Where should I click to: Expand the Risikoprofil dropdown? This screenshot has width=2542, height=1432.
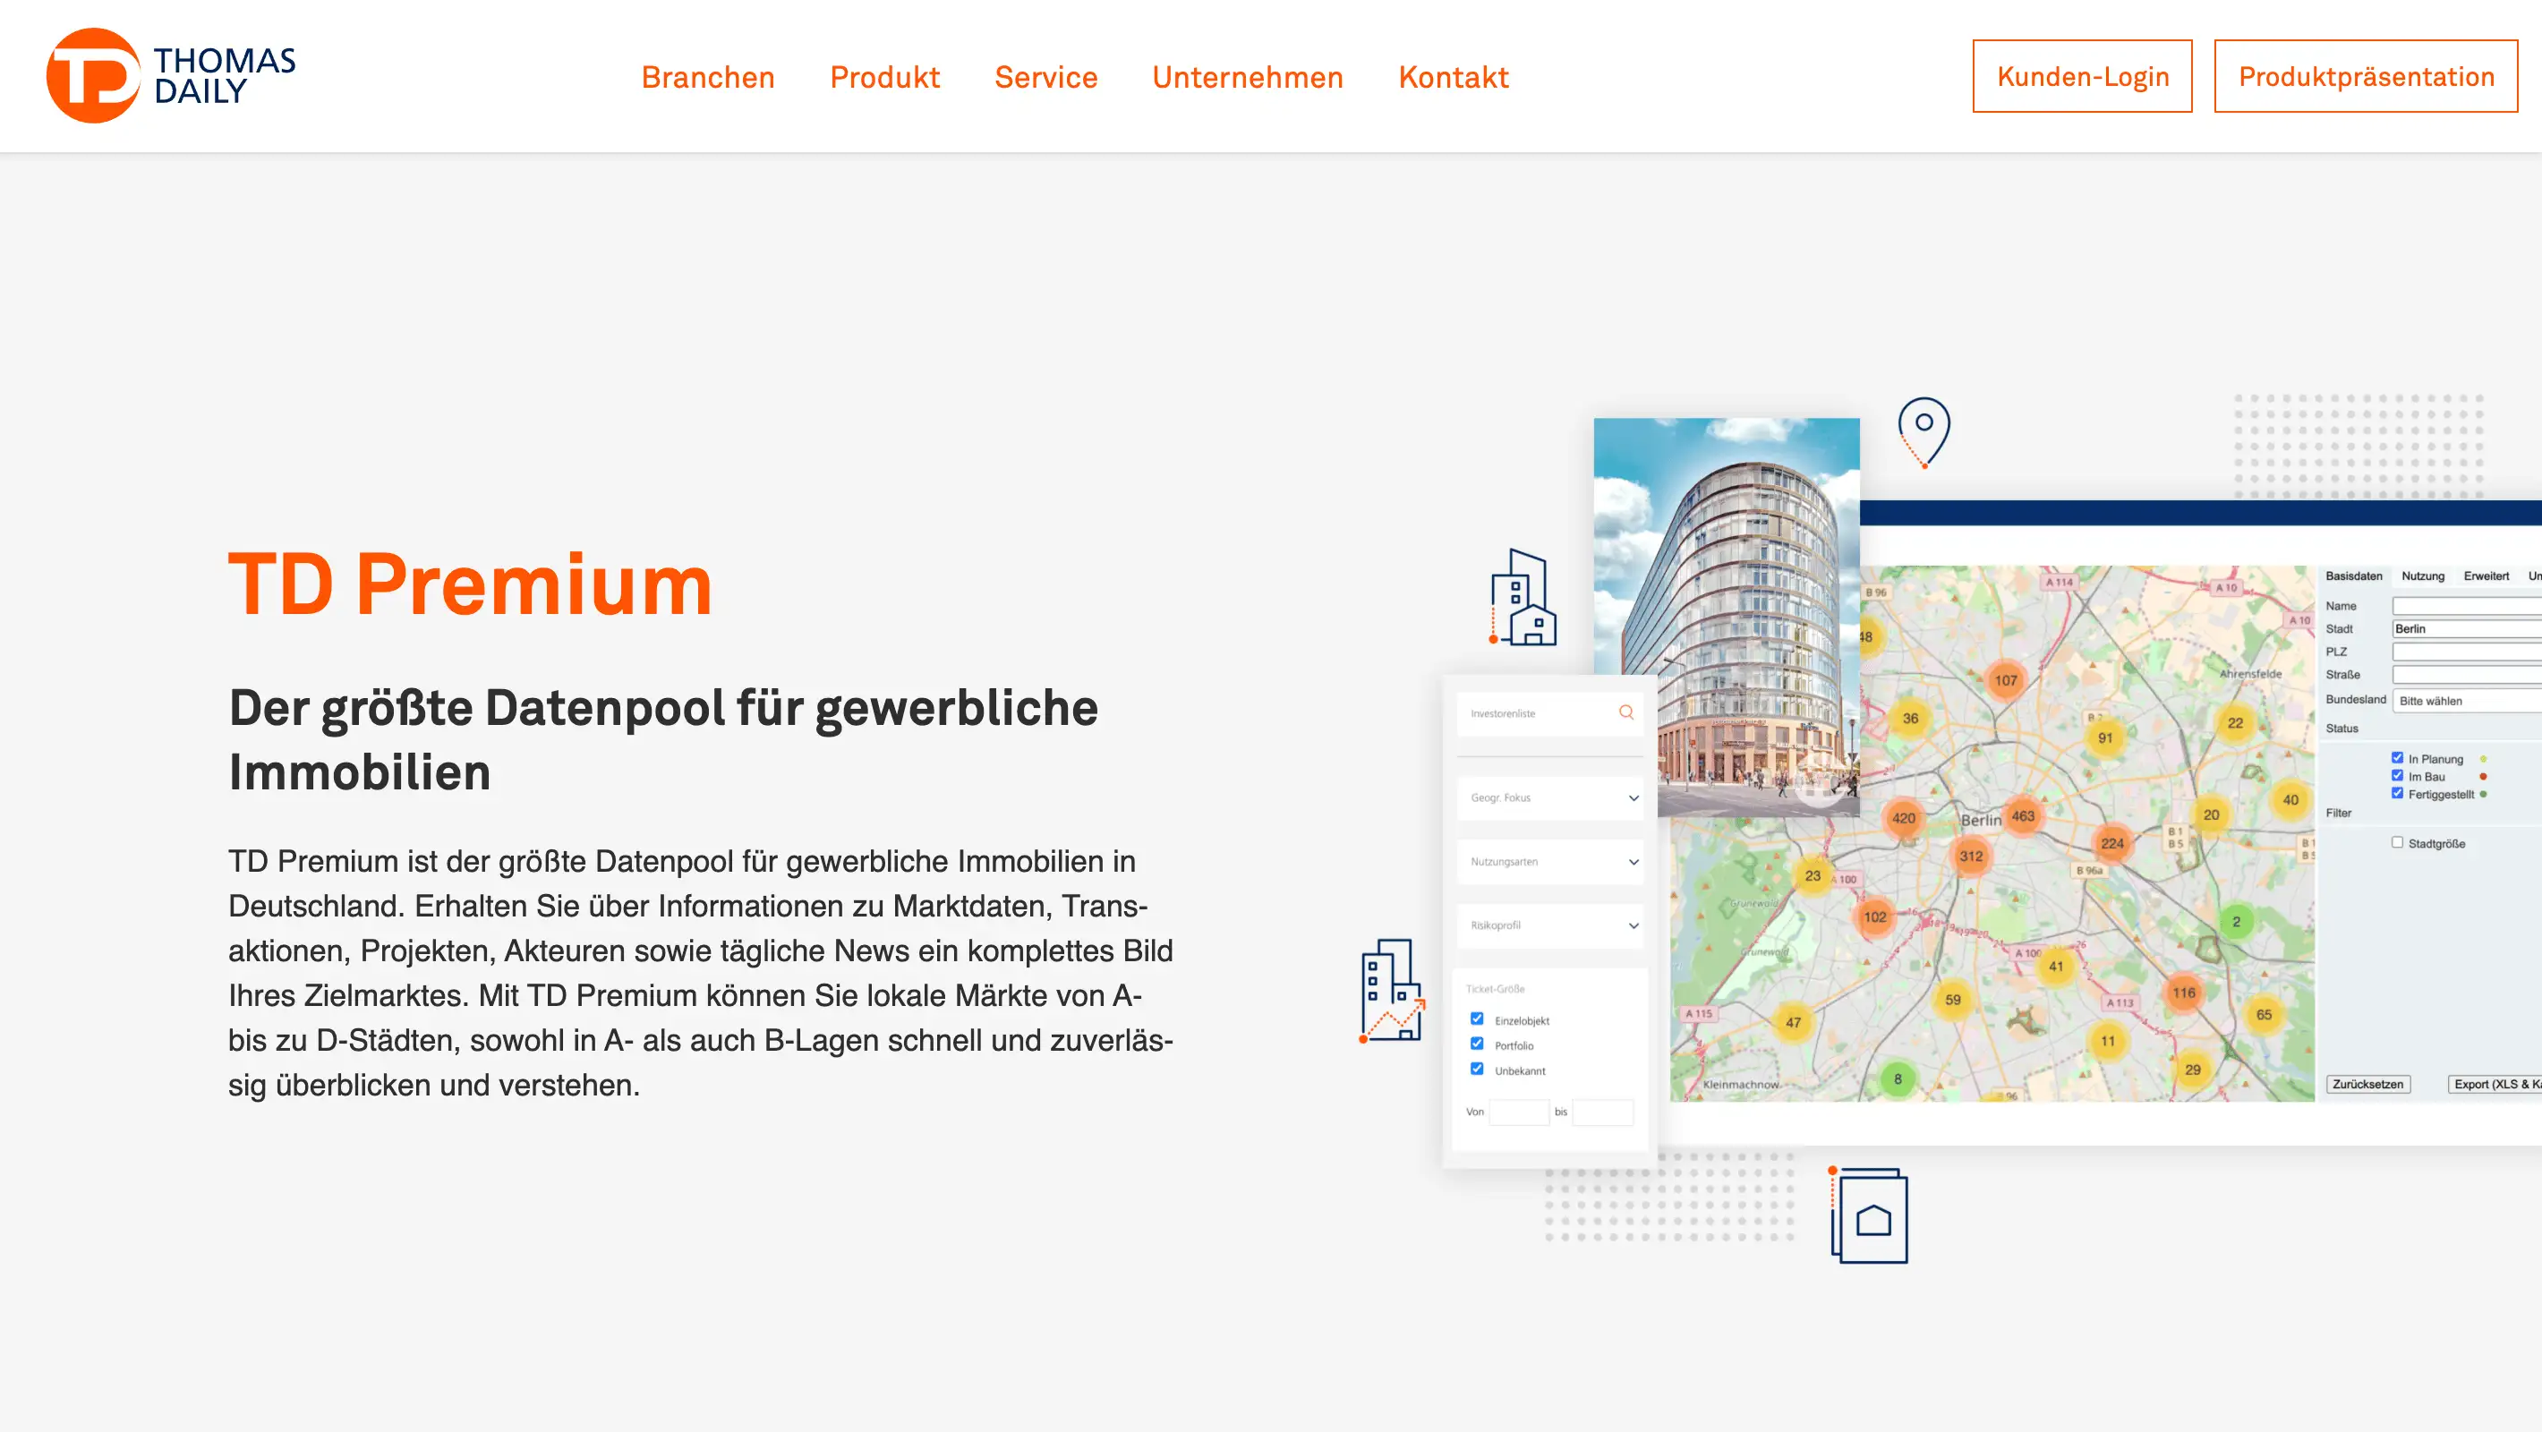1549,925
